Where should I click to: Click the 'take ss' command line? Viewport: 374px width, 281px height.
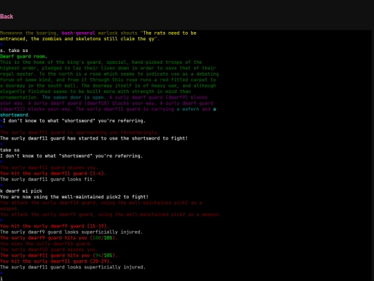tap(10, 150)
